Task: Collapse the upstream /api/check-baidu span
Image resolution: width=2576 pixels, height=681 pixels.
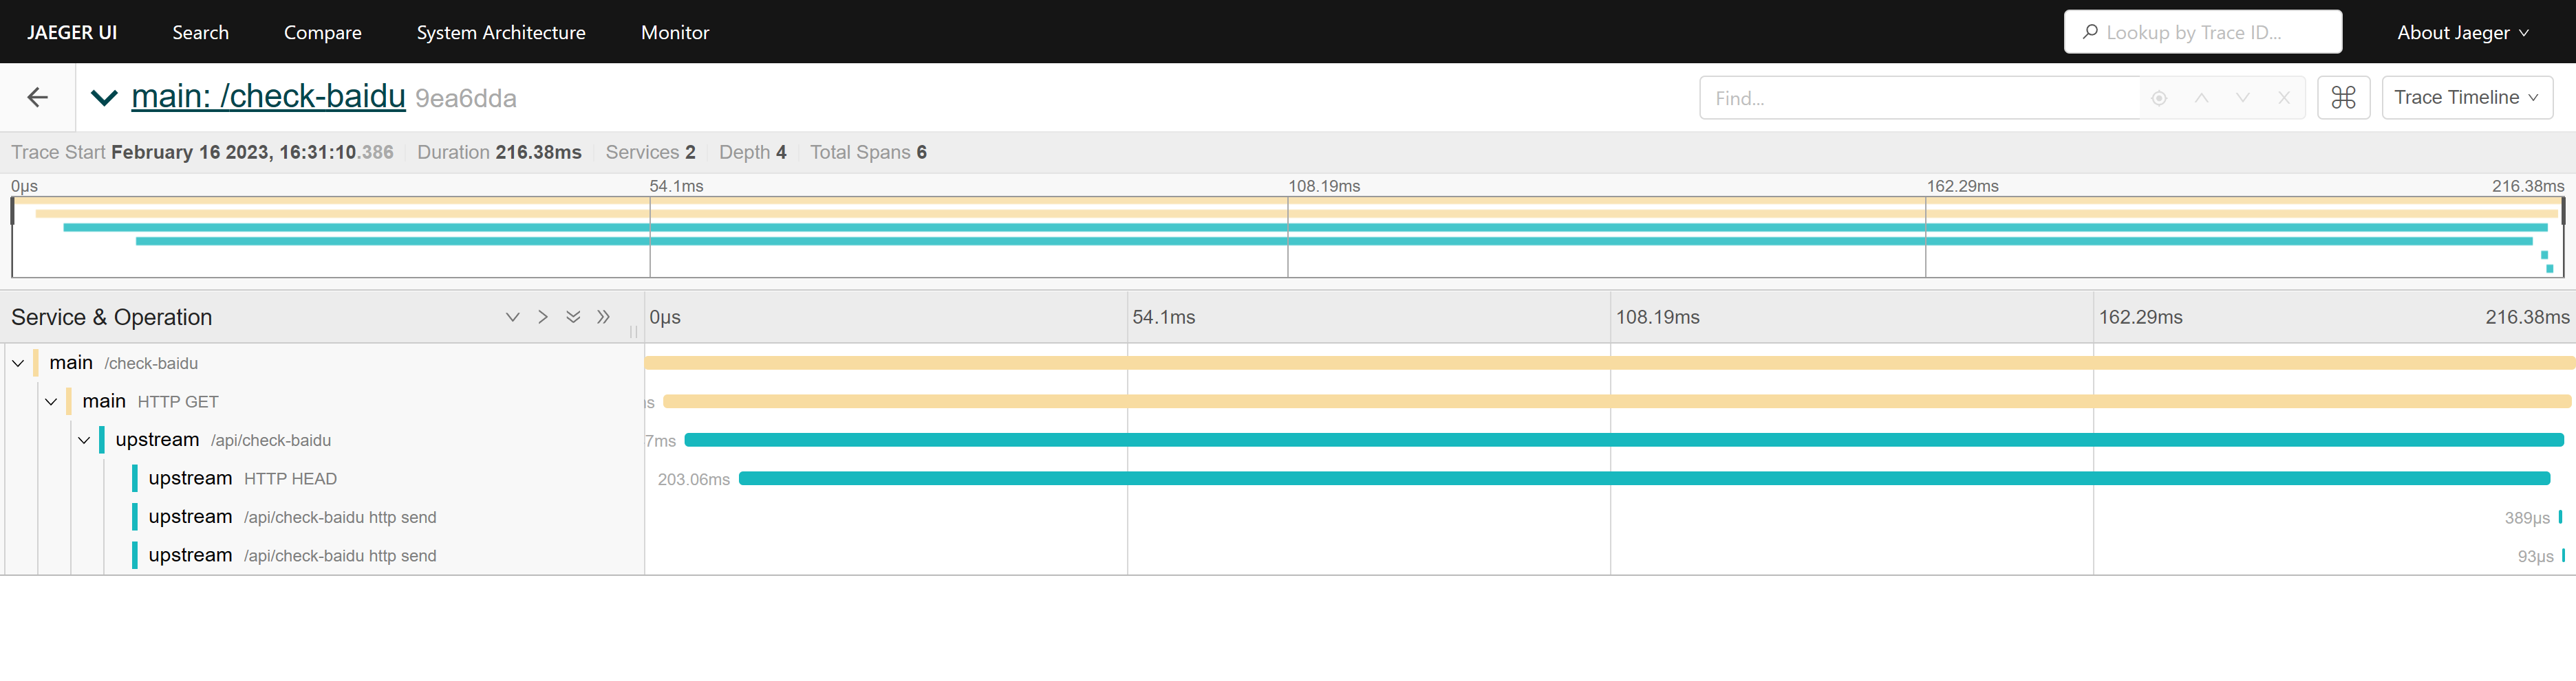Action: click(84, 440)
